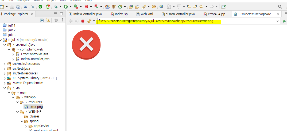Select the jul13 project
287x131 pixels.
pyautogui.click(x=12, y=35)
